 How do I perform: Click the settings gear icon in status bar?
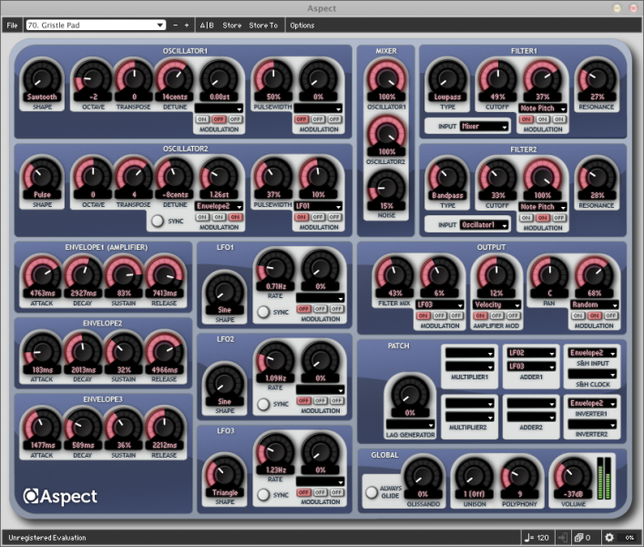(609, 538)
